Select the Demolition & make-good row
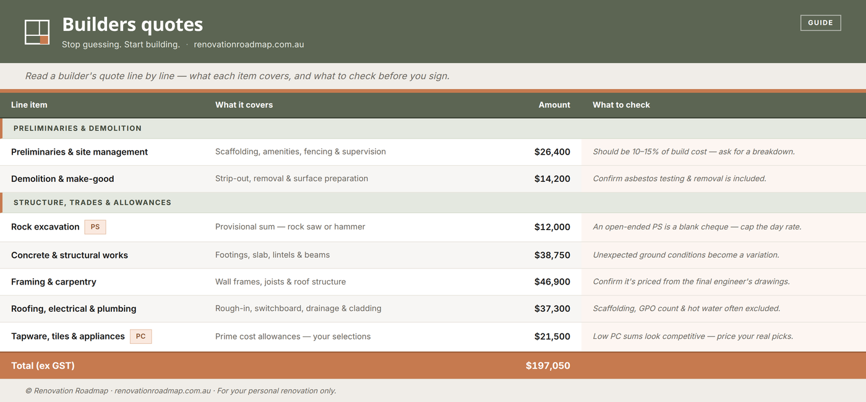866x402 pixels. 433,179
